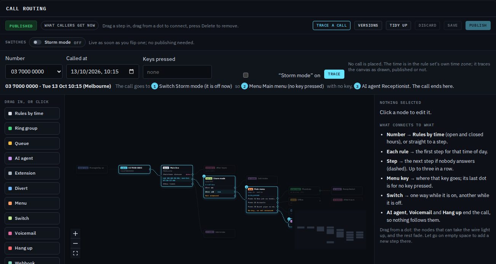Add a Menu step
The image size is (496, 264).
pyautogui.click(x=32, y=203)
